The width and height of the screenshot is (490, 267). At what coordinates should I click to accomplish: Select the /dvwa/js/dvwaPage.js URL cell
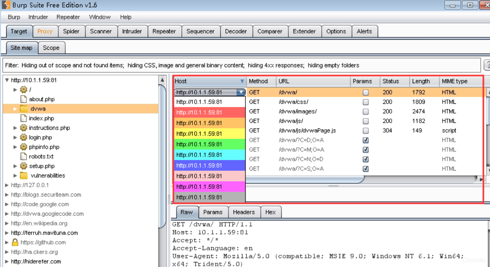307,131
